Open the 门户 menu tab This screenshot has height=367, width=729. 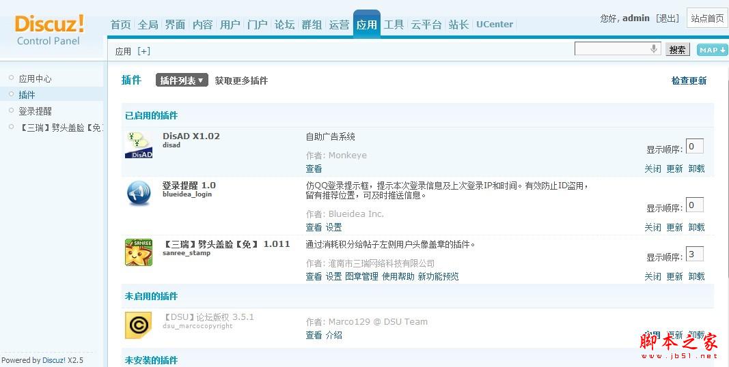[258, 25]
